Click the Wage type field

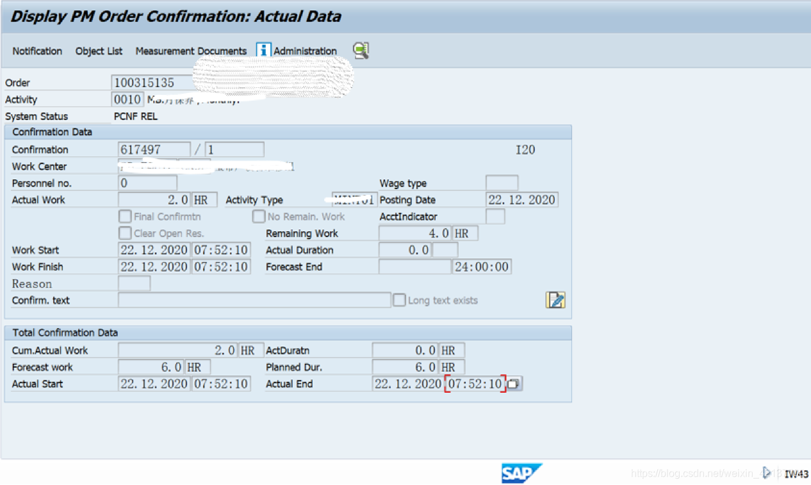tap(502, 183)
